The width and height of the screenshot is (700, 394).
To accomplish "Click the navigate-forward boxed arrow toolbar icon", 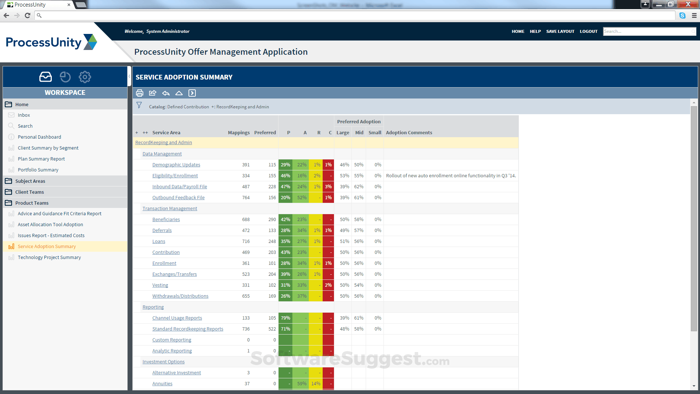I will pos(192,93).
